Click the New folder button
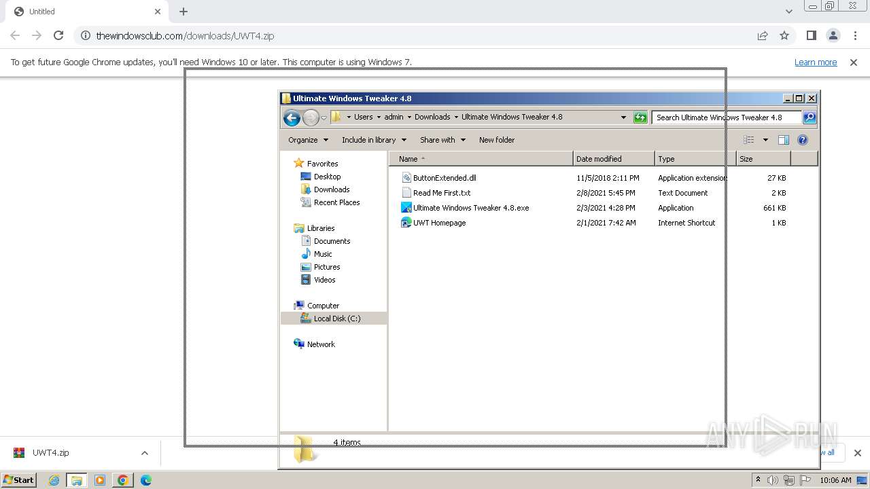 click(x=497, y=140)
